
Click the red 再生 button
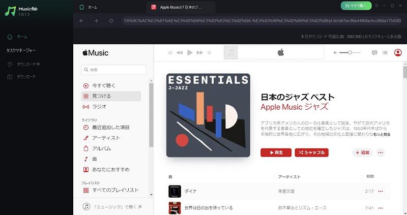pyautogui.click(x=276, y=152)
